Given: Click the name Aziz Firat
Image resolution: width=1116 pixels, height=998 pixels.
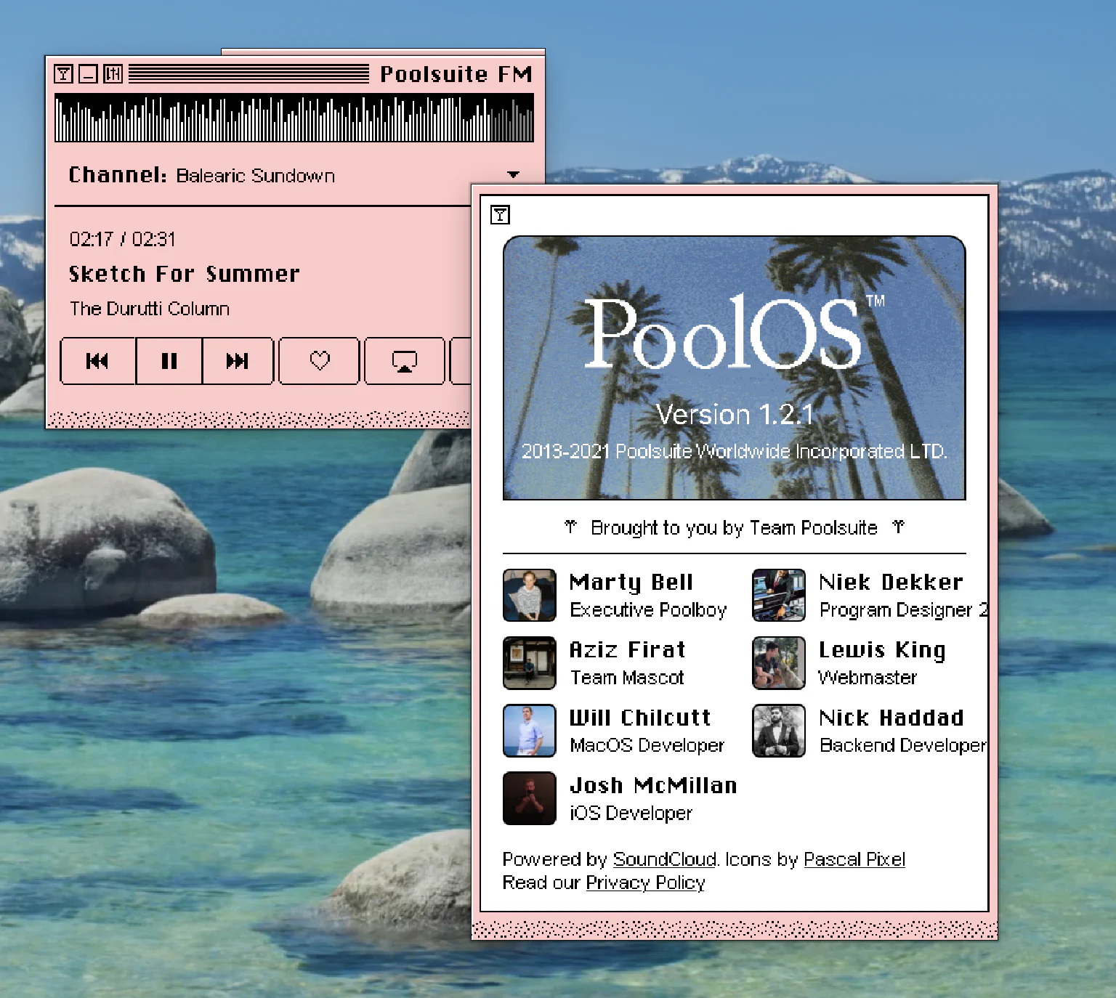Looking at the screenshot, I should (x=628, y=650).
